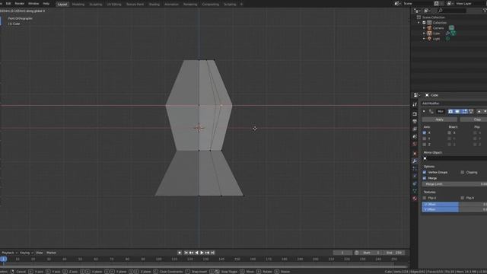This screenshot has width=487, height=274.
Task: Expand the Light item in outliner
Action: [x=424, y=39]
